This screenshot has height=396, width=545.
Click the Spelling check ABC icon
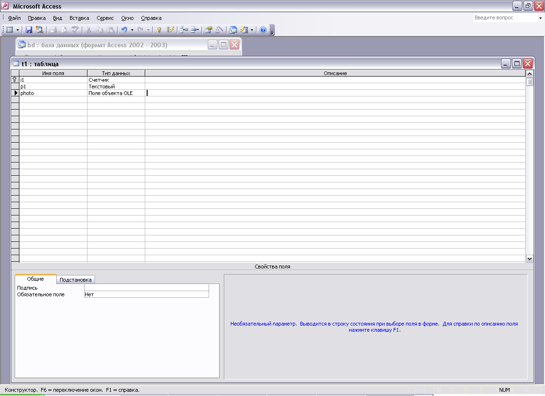[x=75, y=30]
